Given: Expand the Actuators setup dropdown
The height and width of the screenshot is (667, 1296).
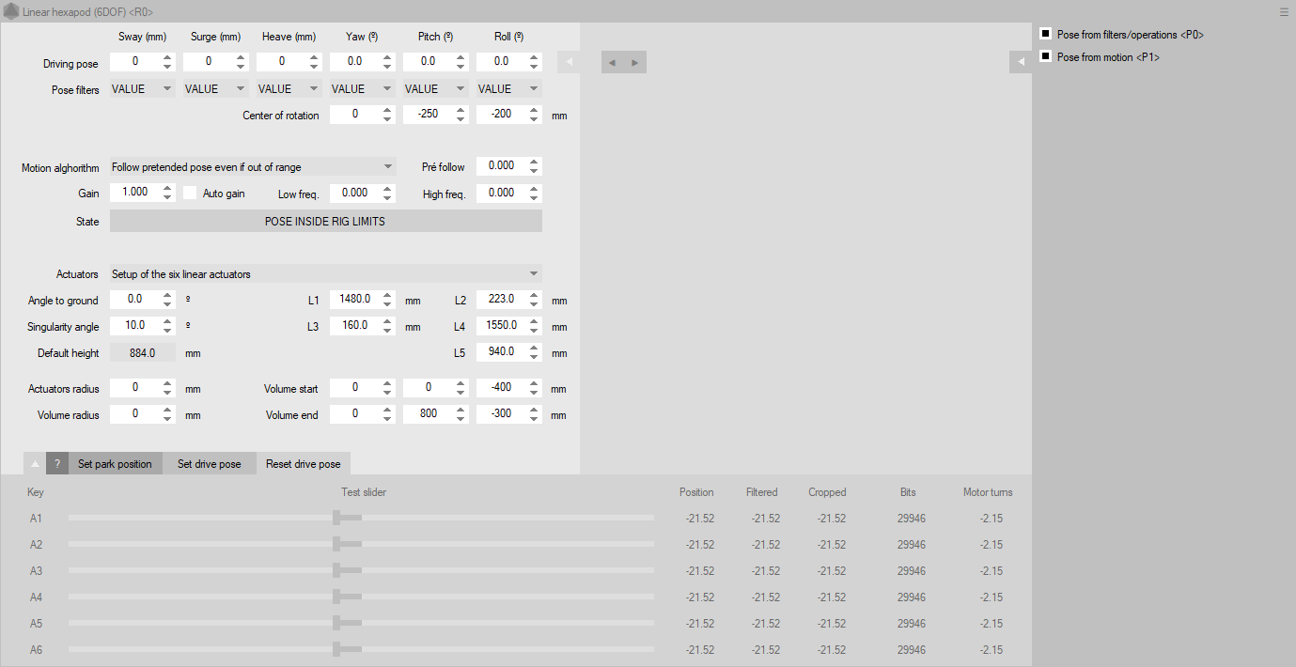Looking at the screenshot, I should pos(325,274).
